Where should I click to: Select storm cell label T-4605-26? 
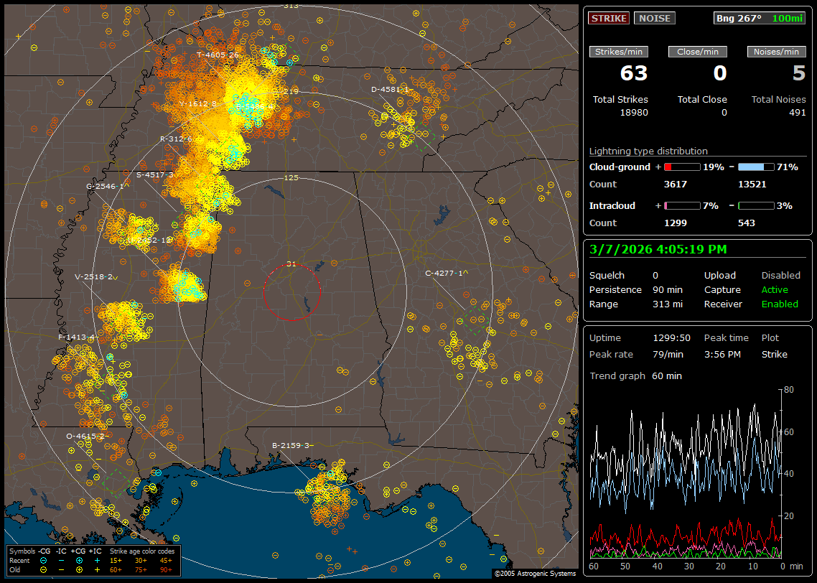pyautogui.click(x=218, y=55)
